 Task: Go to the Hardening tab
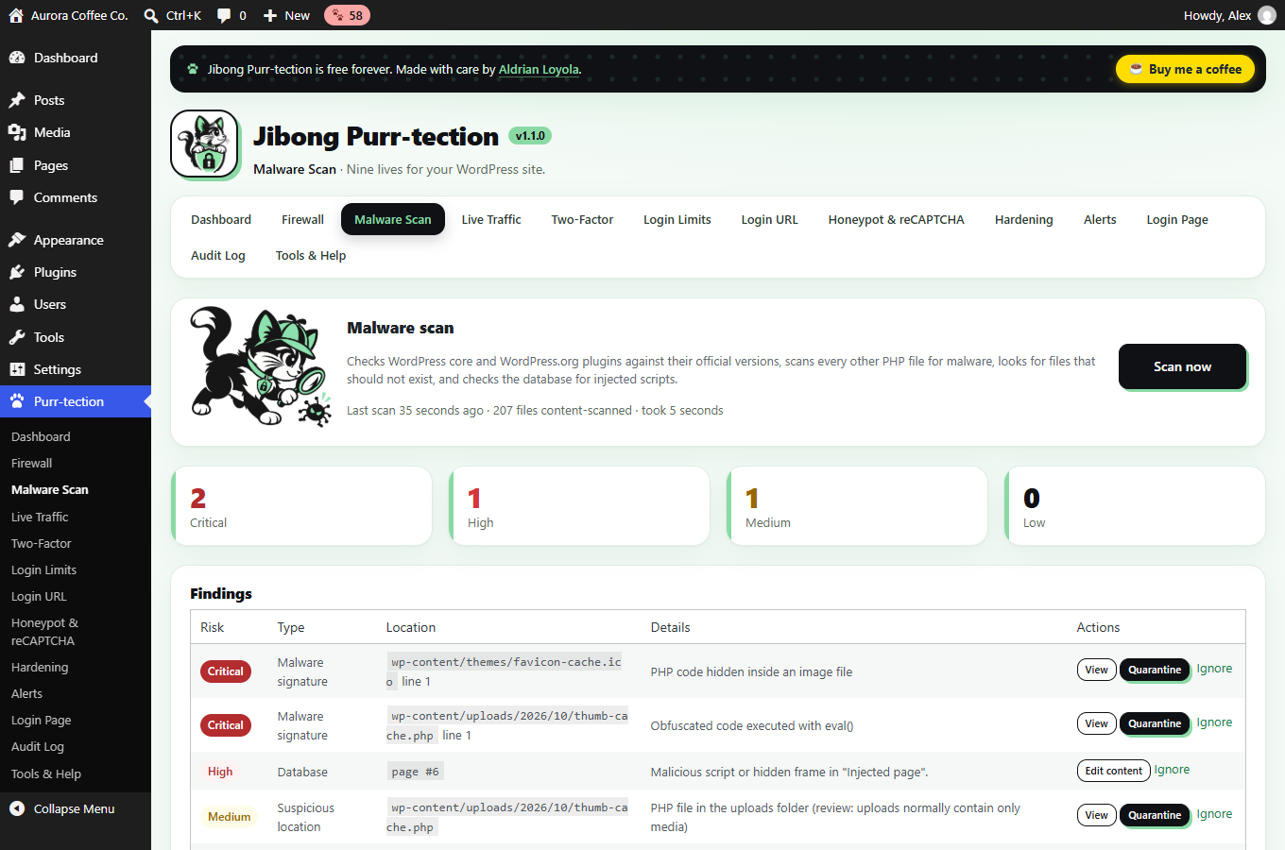point(1023,219)
